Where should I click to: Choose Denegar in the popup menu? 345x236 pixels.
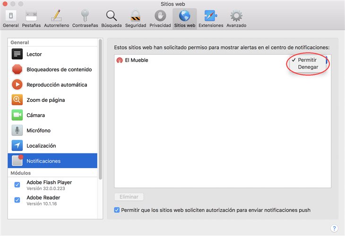[x=308, y=67]
